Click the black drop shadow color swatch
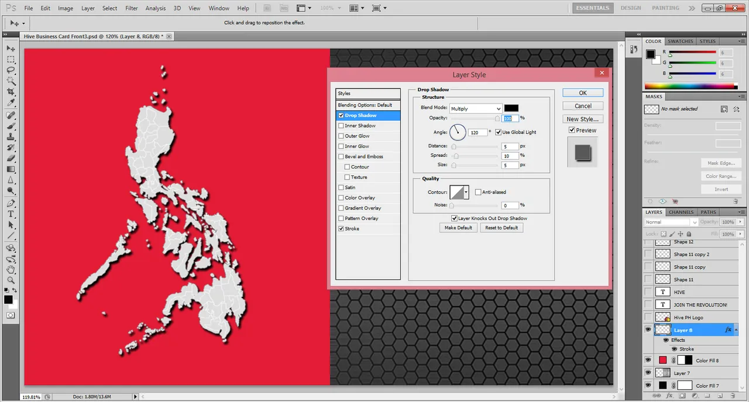This screenshot has height=402, width=749. coord(511,108)
